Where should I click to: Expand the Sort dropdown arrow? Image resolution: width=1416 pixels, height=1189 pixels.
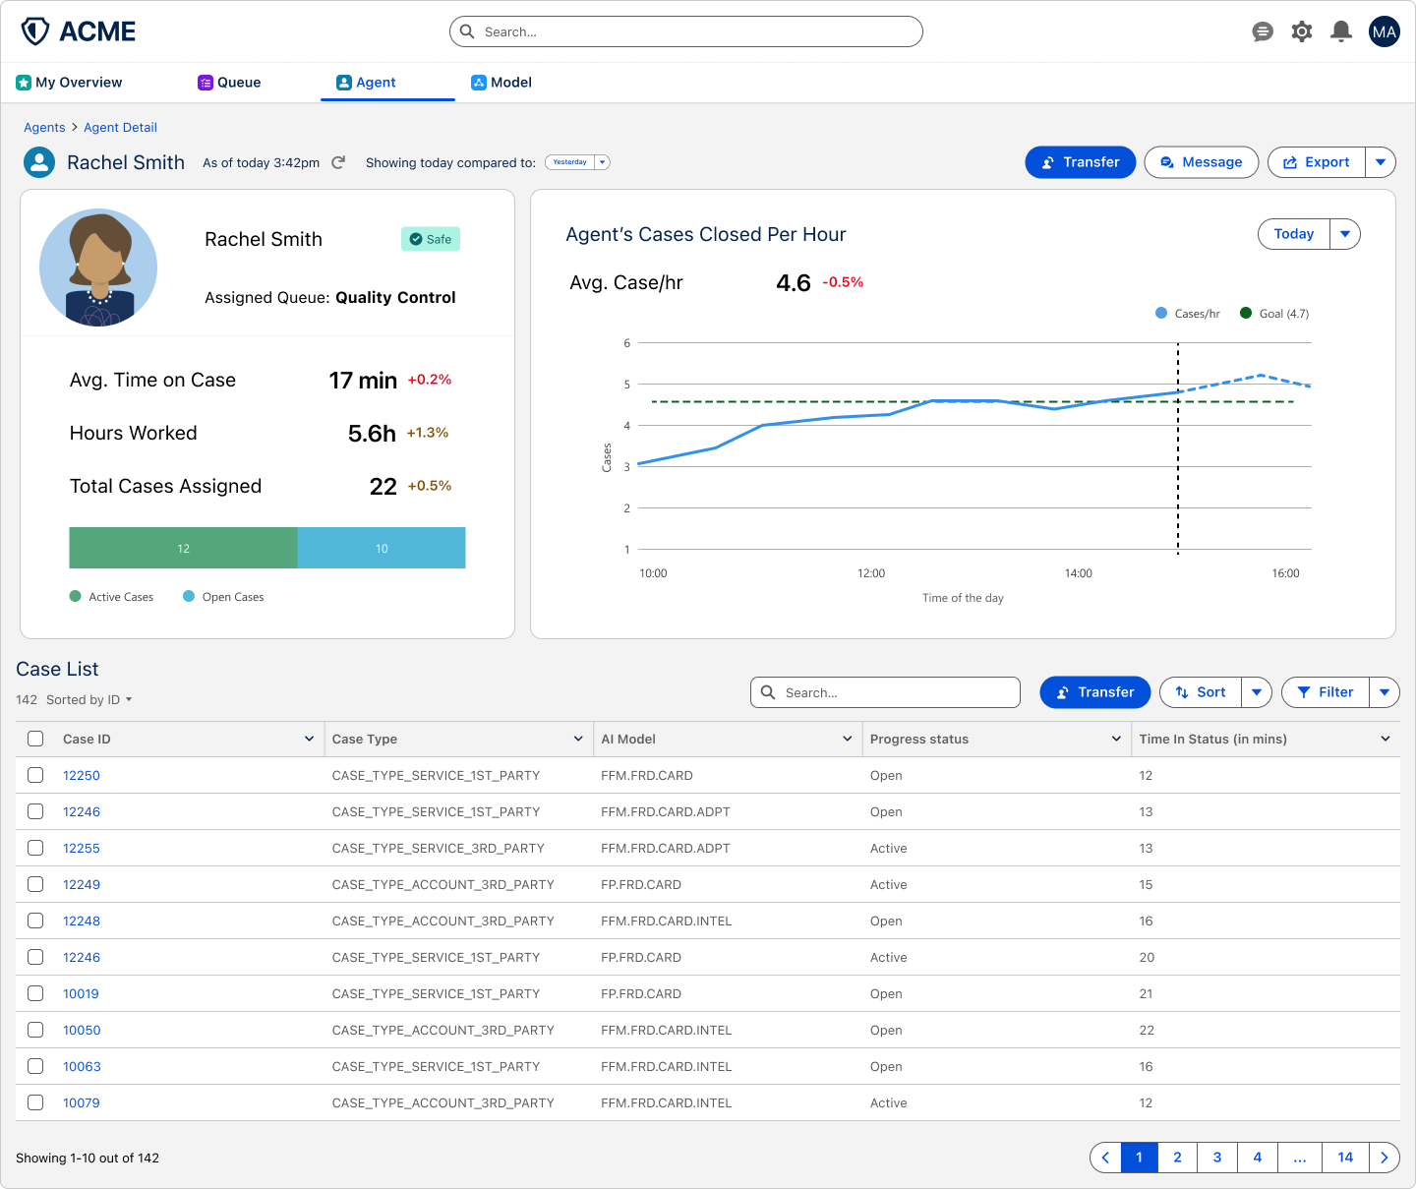pyautogui.click(x=1257, y=692)
